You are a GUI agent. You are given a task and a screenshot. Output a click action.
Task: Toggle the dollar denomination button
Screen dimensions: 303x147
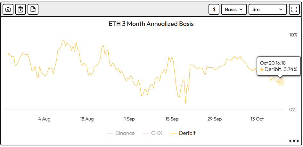(214, 9)
